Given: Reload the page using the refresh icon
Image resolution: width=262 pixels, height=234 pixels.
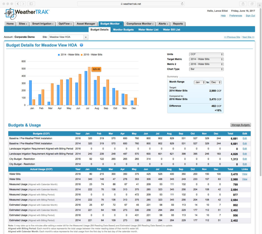Looking at the screenshot, I should pyautogui.click(x=182, y=4).
